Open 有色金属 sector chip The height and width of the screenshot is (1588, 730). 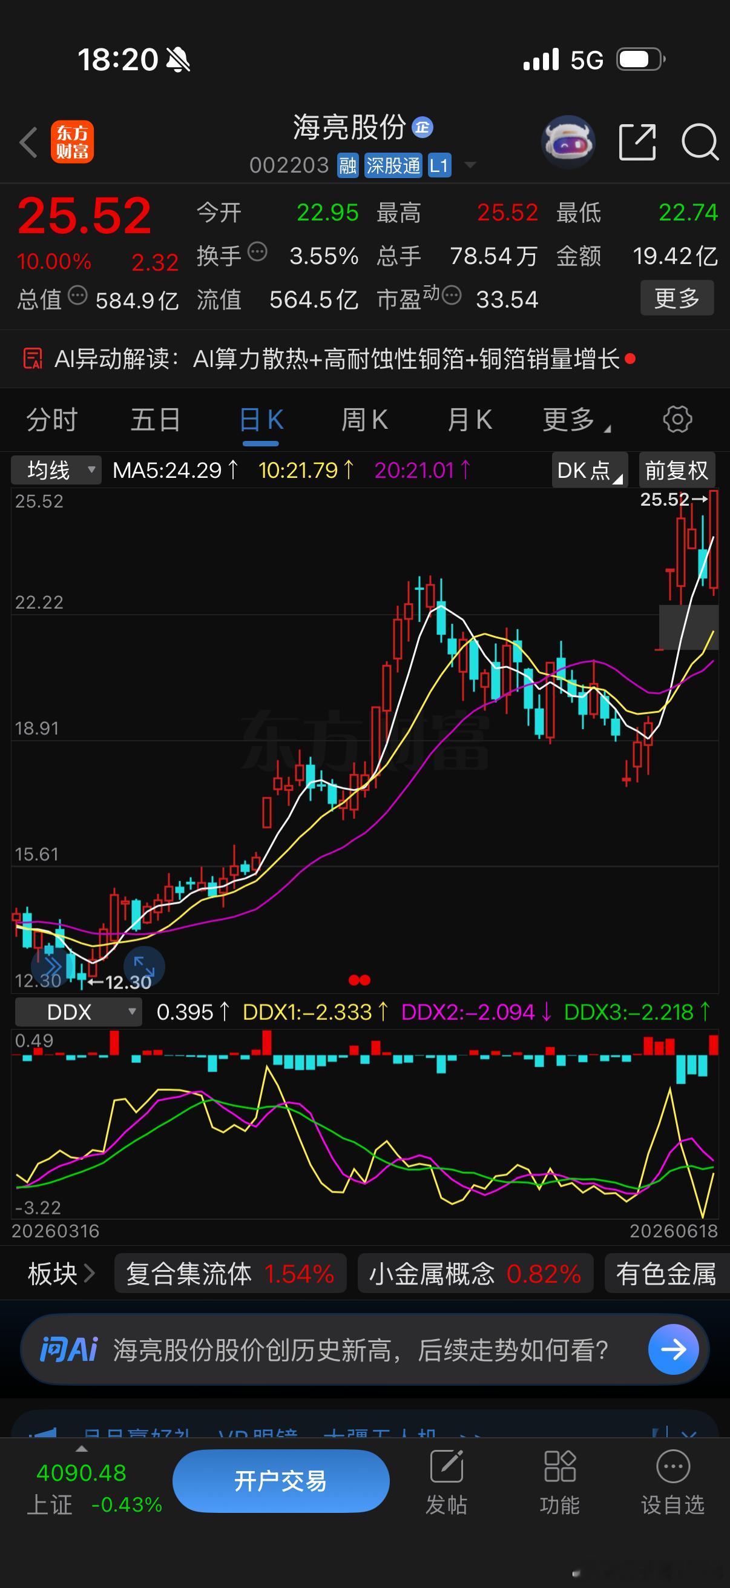tap(667, 1274)
